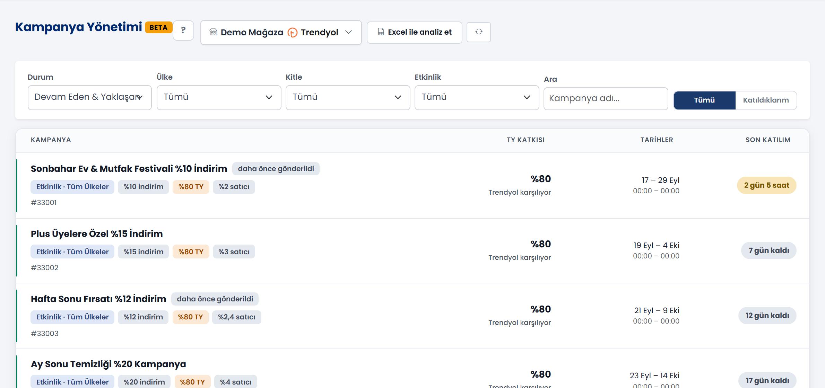Image resolution: width=825 pixels, height=388 pixels.
Task: Open Sonbahar Ev & Mutfak Festivali campaign
Action: pyautogui.click(x=129, y=169)
